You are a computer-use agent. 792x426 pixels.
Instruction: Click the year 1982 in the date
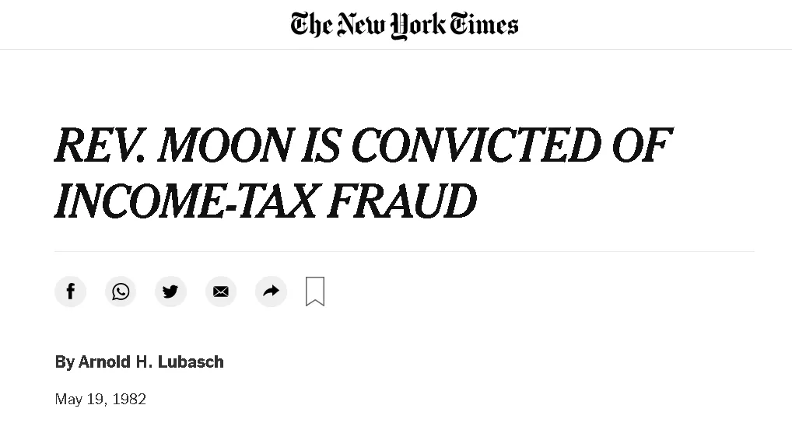point(129,400)
